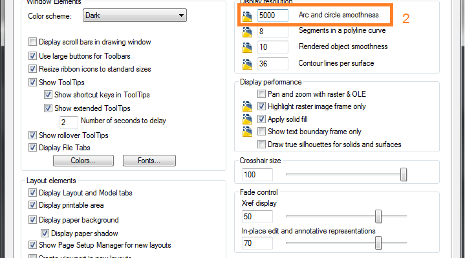Toggle Resize ribbon icons to standard sizes
This screenshot has height=258, width=465.
pos(32,69)
